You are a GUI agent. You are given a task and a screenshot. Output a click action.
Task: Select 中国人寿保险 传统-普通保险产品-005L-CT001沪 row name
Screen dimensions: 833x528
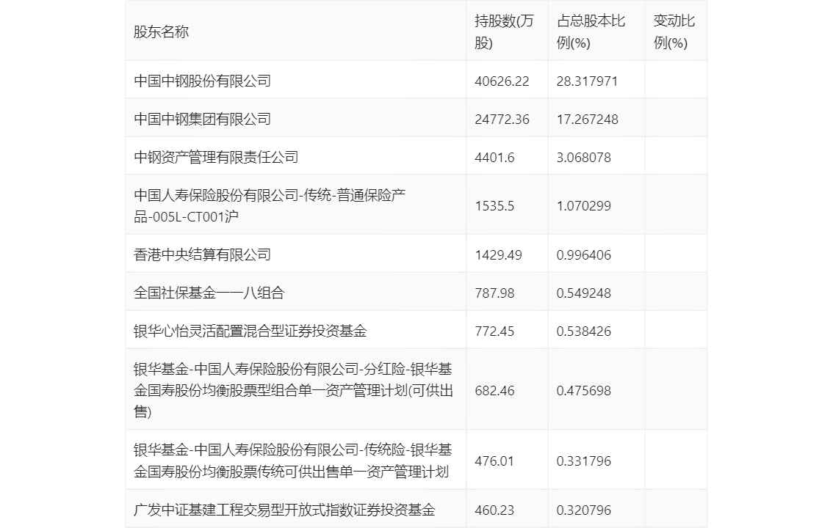tap(270, 205)
